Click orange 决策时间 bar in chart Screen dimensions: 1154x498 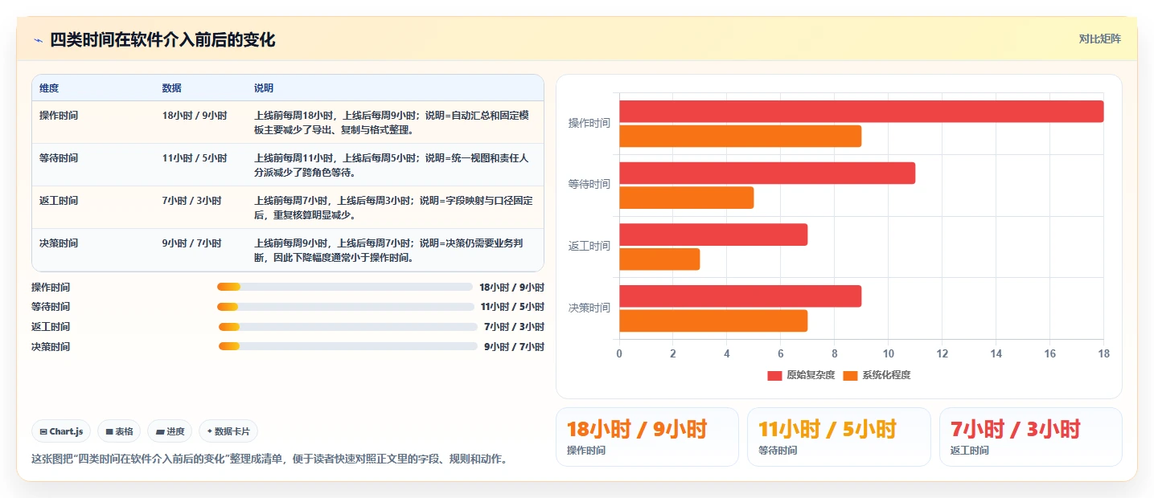713,320
